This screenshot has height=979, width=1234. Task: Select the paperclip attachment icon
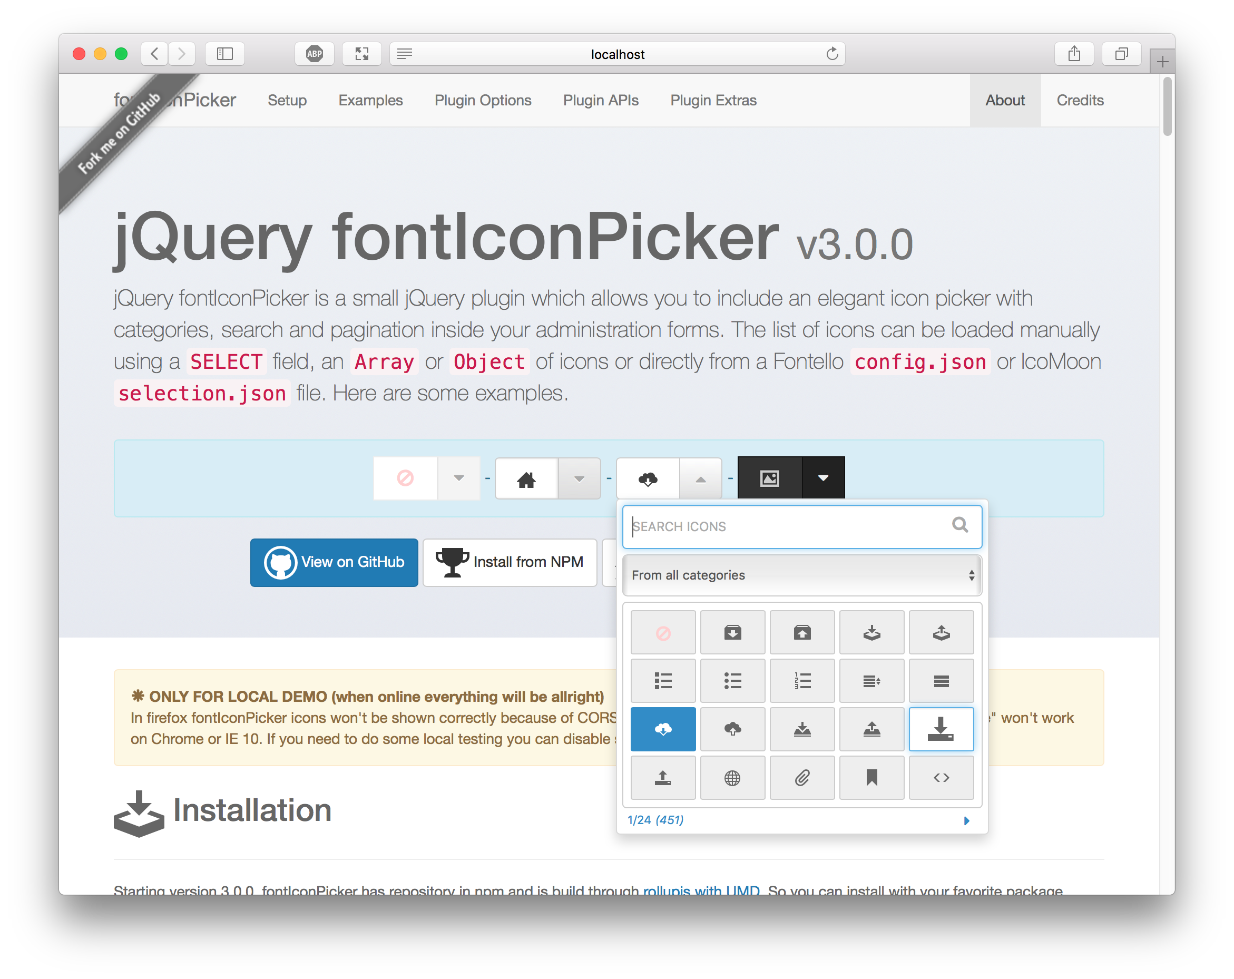[x=802, y=778]
